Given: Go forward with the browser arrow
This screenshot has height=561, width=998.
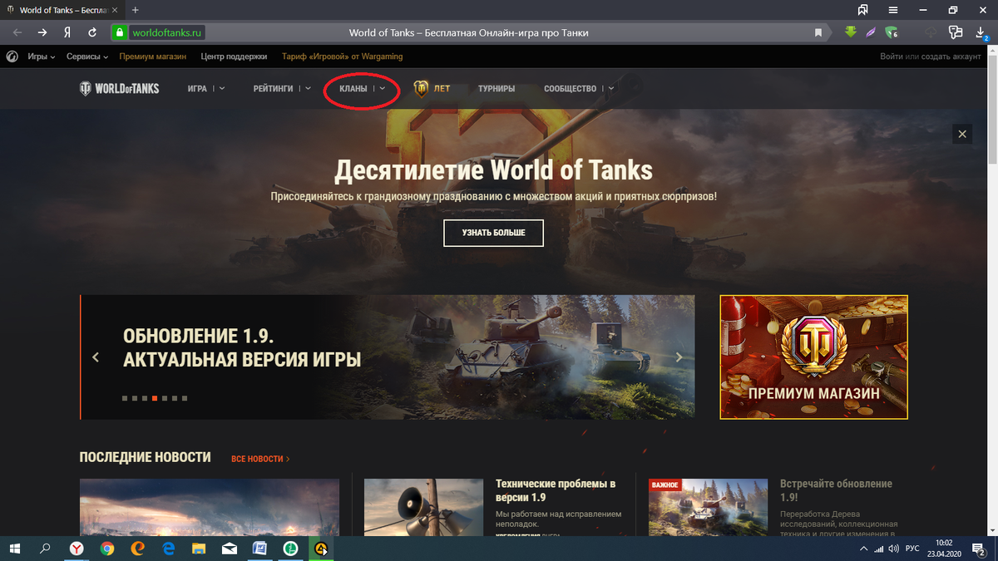Looking at the screenshot, I should pyautogui.click(x=42, y=33).
